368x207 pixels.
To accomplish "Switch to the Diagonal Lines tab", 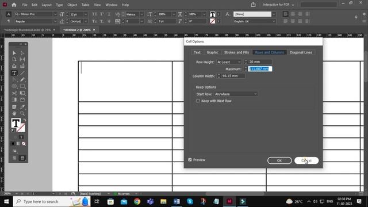I will coord(301,52).
